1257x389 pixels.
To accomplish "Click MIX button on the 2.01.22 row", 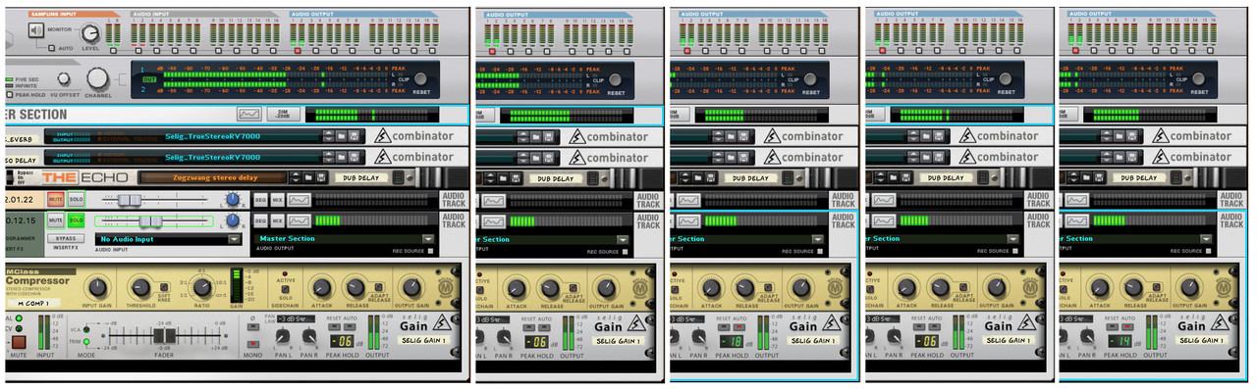I will (x=277, y=200).
